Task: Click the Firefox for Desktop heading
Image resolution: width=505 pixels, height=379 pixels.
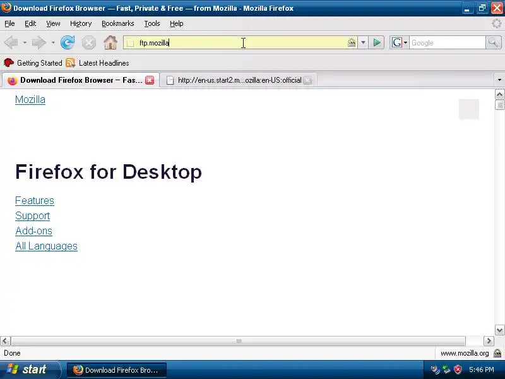Action: tap(109, 171)
